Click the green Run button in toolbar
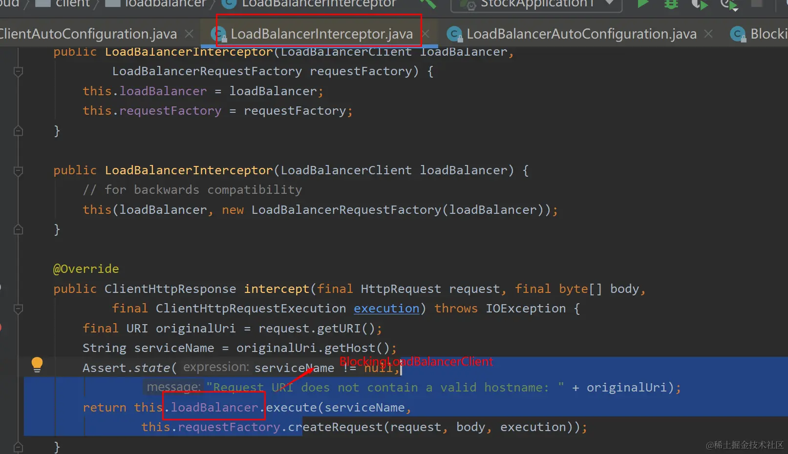The width and height of the screenshot is (788, 454). [x=643, y=4]
